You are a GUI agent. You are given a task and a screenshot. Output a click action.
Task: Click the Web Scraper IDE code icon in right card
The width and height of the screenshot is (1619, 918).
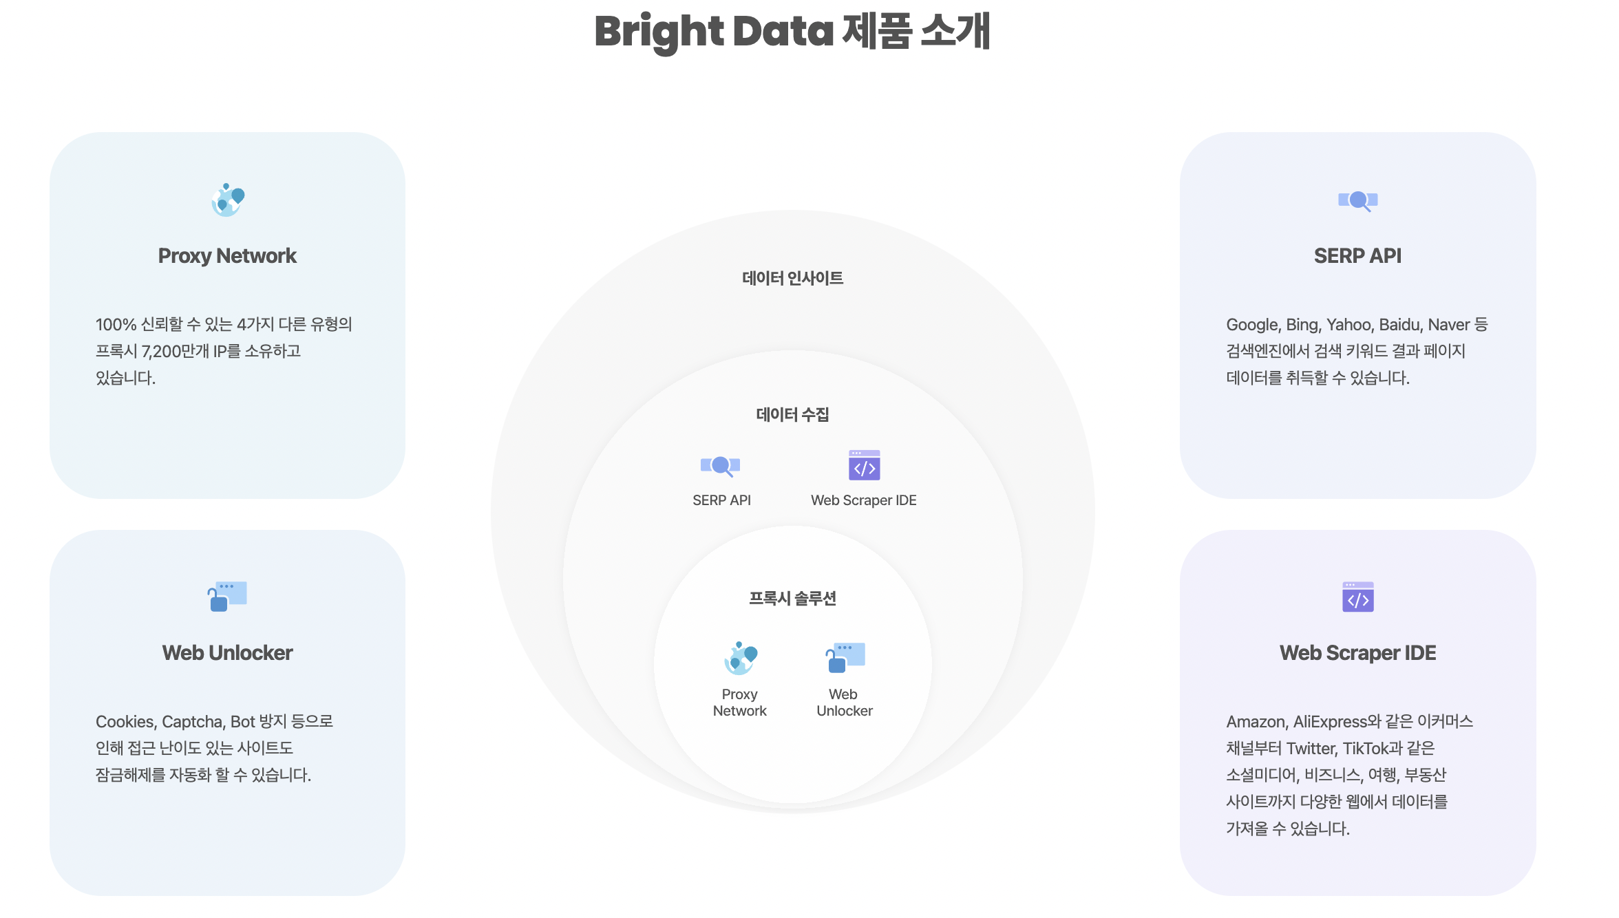click(x=1357, y=597)
